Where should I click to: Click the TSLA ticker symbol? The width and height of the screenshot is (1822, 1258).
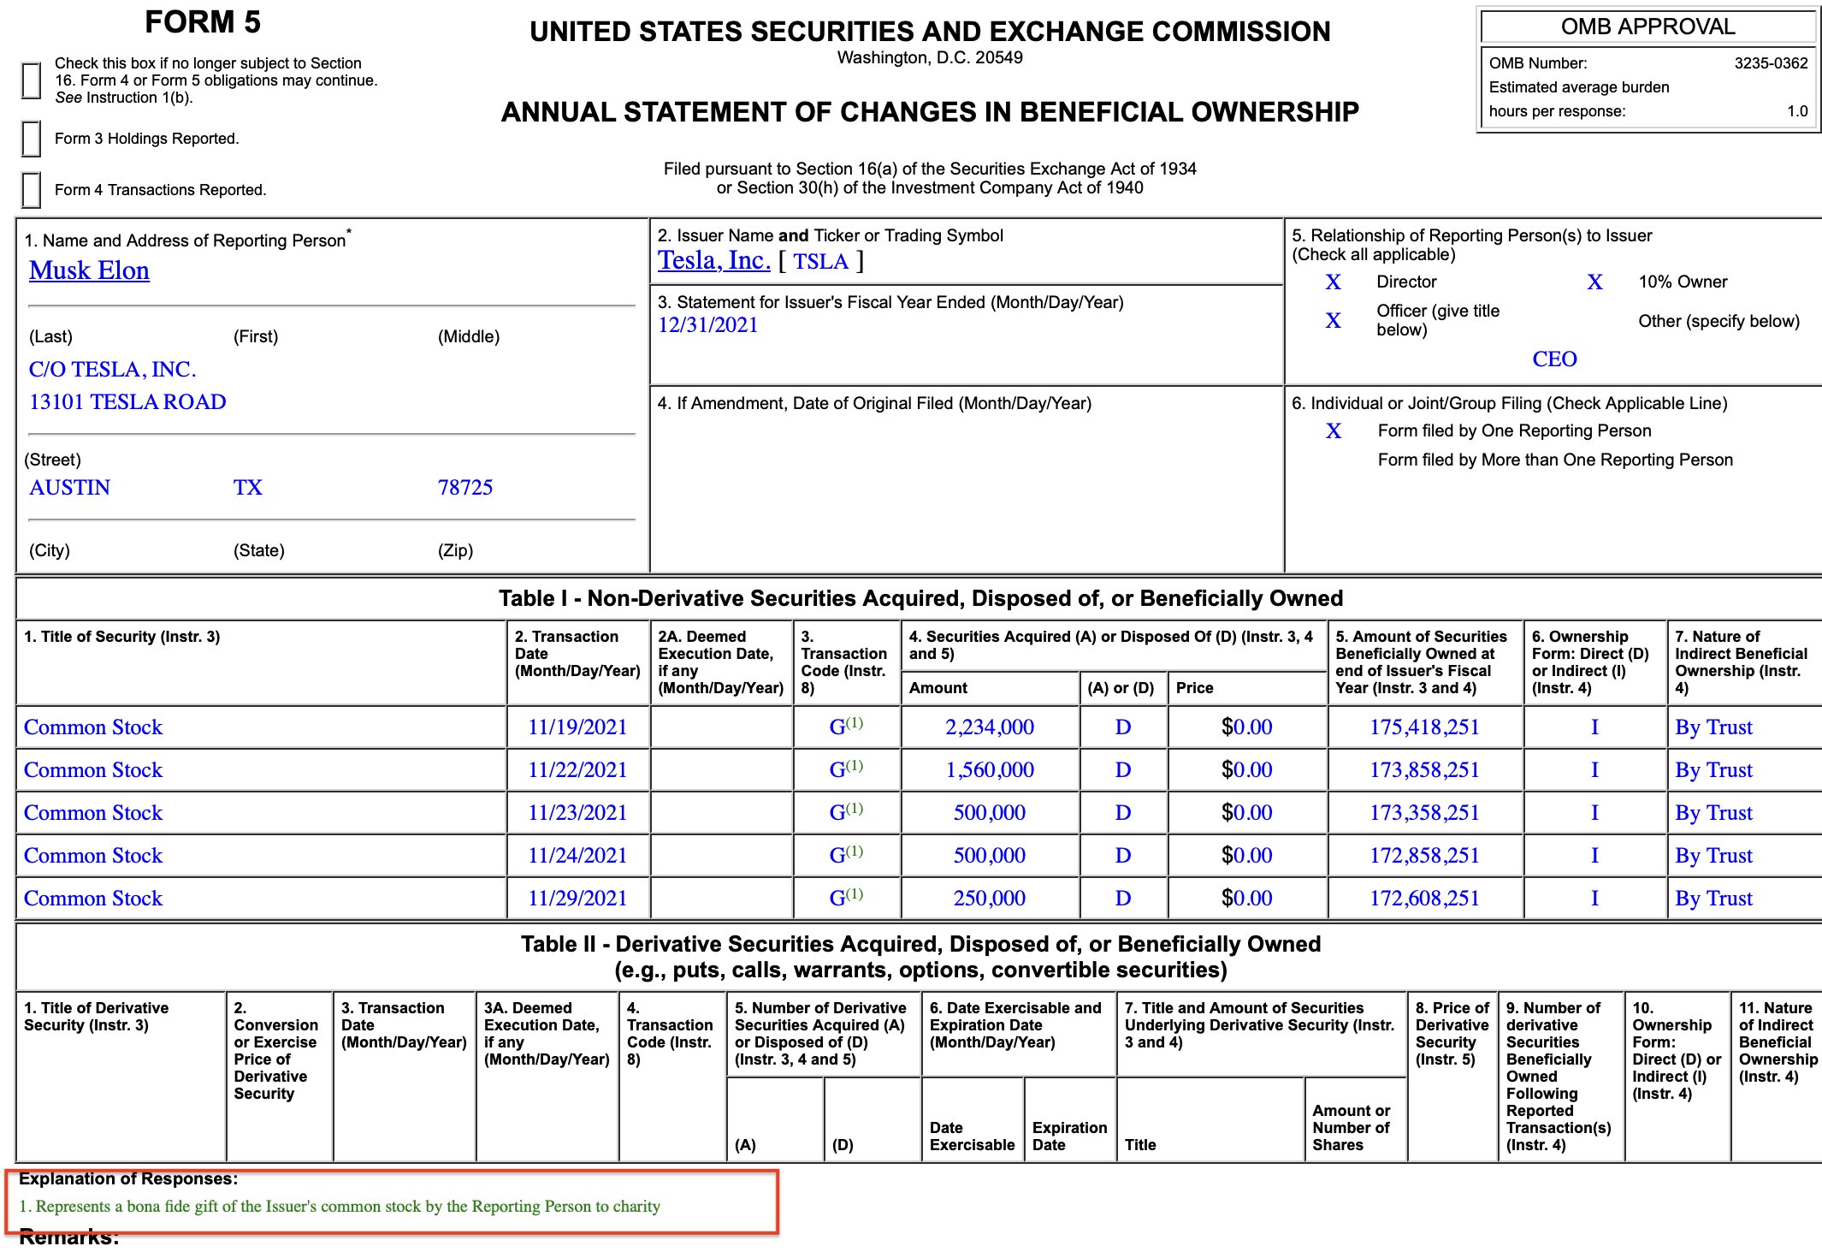(820, 262)
